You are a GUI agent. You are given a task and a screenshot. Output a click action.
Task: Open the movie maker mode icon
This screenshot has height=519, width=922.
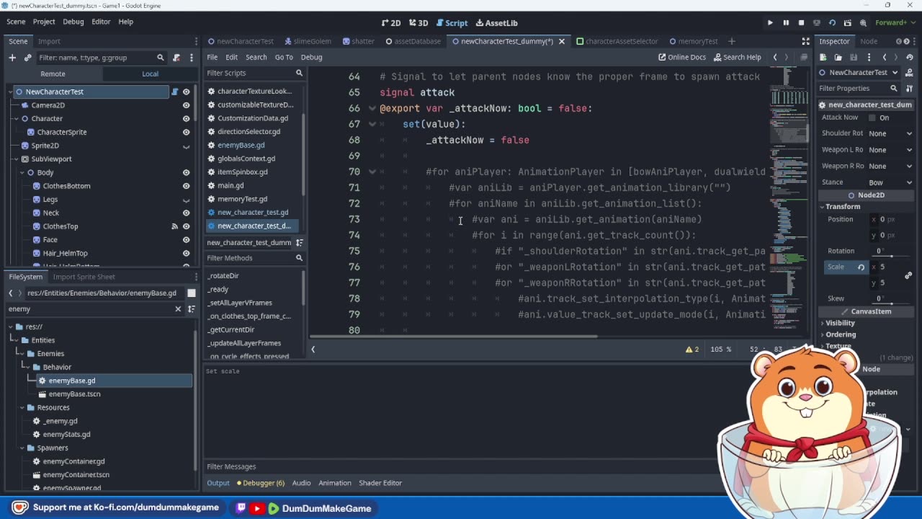(x=863, y=22)
